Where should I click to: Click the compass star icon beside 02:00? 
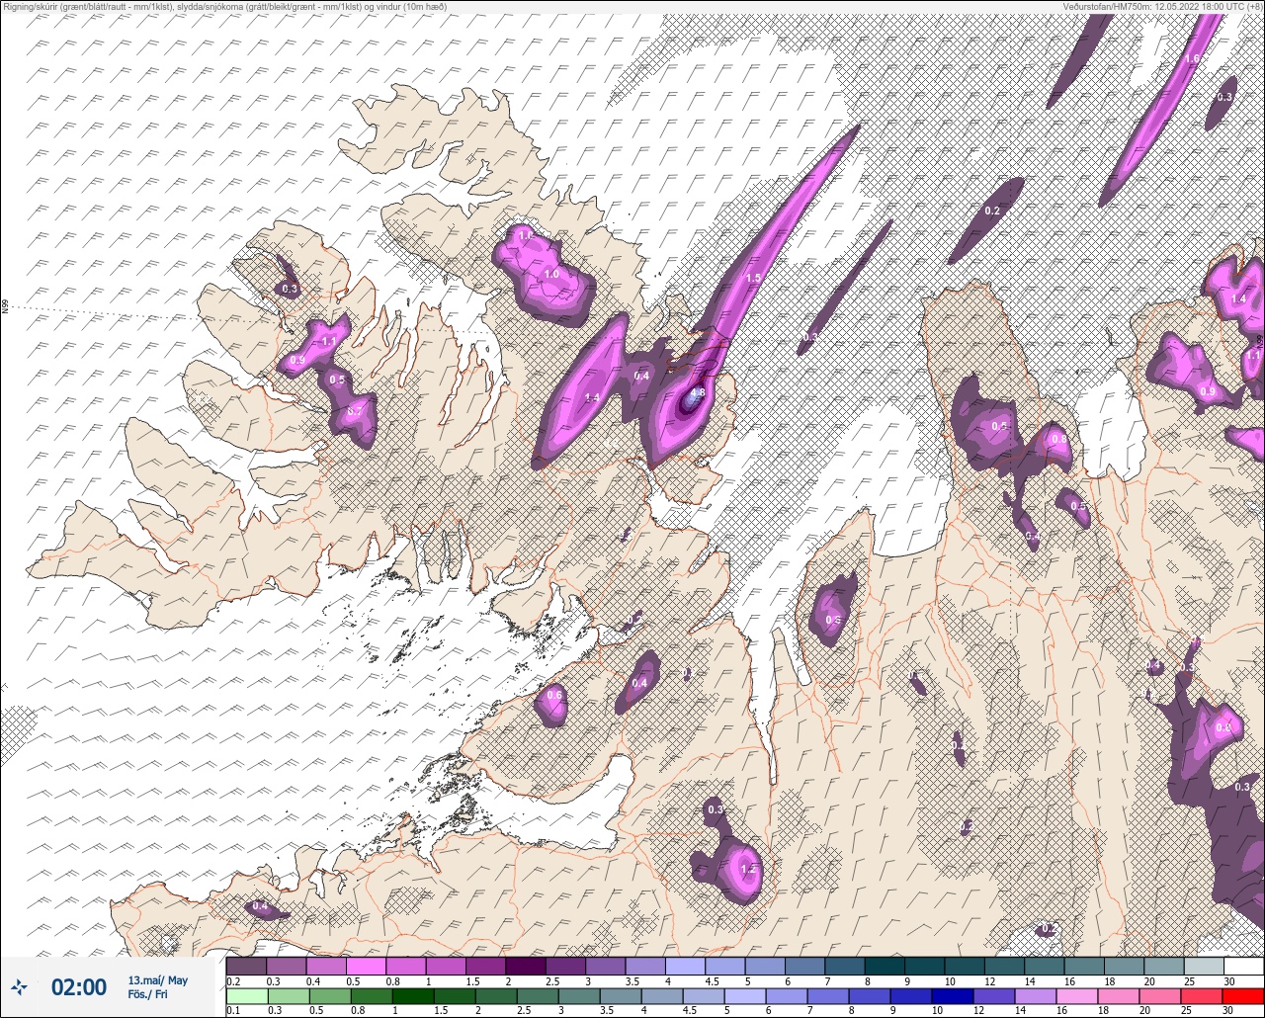coord(20,986)
